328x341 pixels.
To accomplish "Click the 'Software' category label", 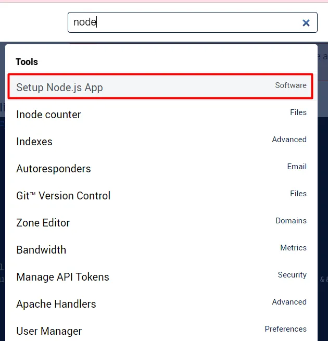I will (291, 85).
